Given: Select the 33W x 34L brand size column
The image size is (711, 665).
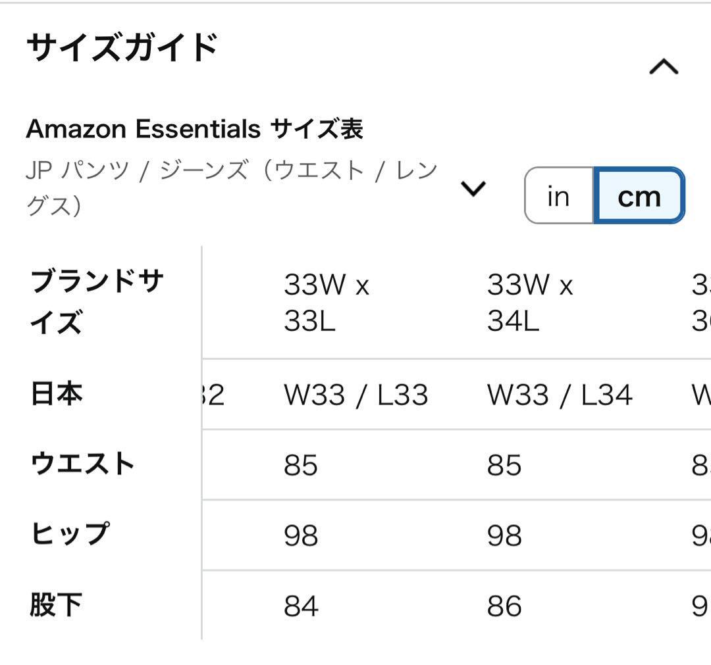Looking at the screenshot, I should 530,303.
